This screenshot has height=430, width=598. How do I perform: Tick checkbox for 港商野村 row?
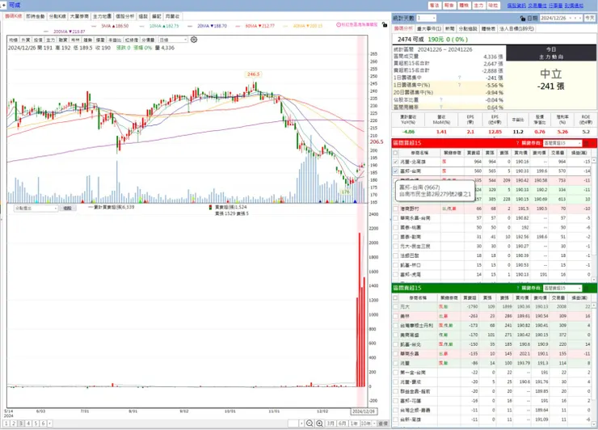395,209
